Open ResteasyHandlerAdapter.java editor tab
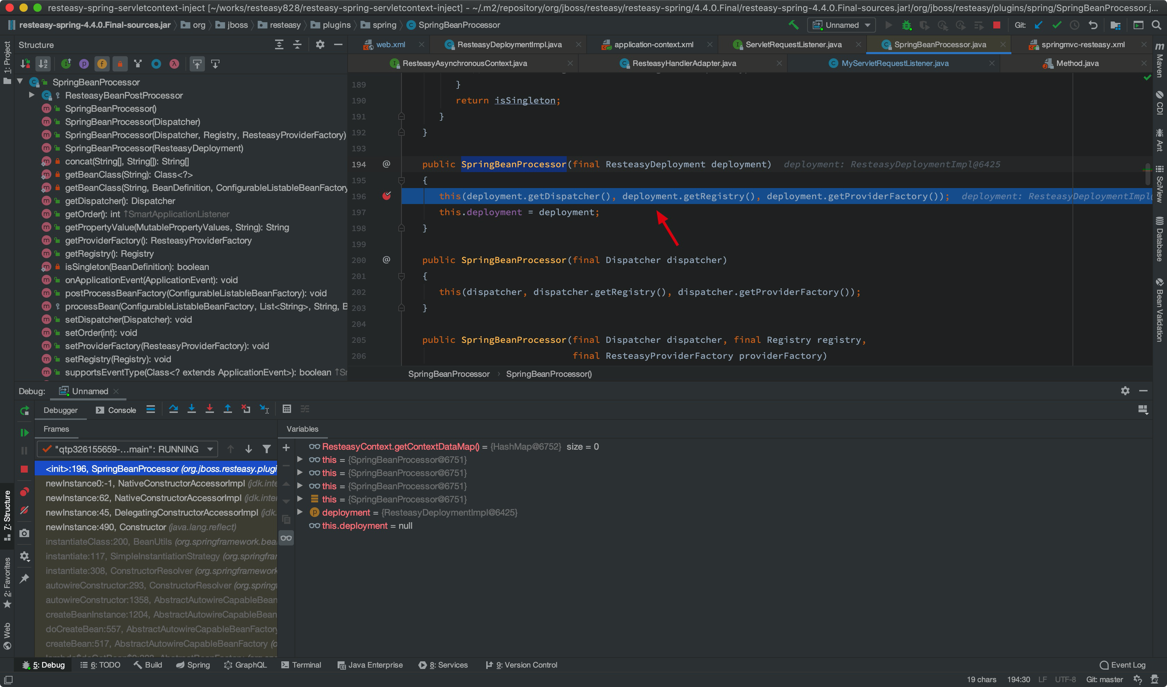Screen dimensions: 1167x687 coord(684,63)
